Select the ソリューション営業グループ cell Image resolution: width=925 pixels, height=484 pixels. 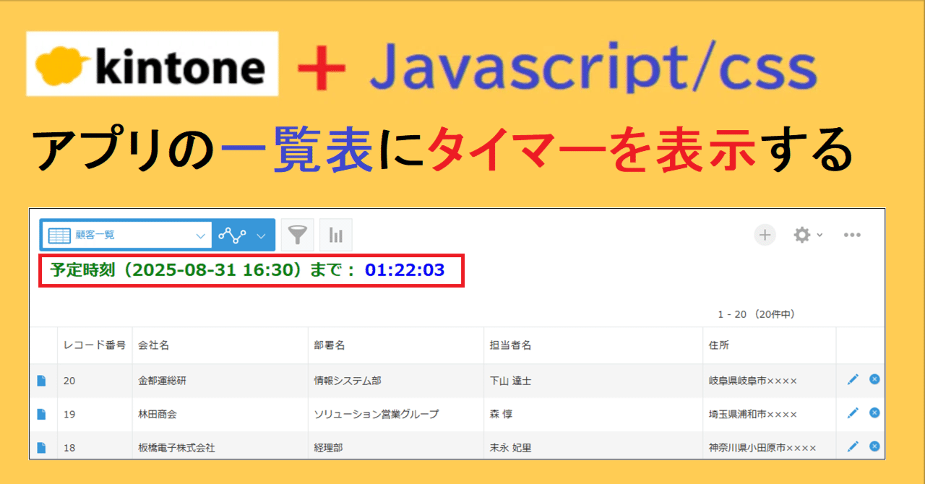[396, 414]
